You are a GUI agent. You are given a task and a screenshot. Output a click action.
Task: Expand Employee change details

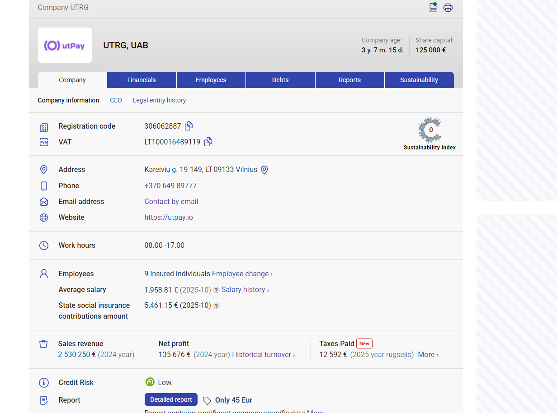(x=242, y=274)
